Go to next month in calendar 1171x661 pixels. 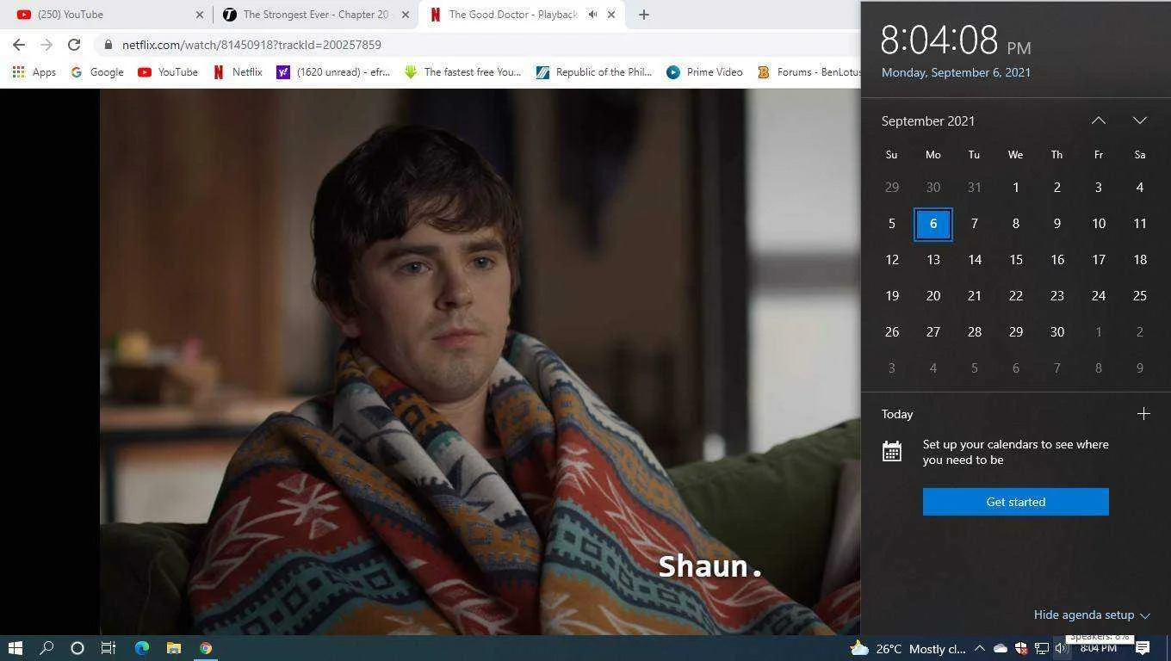1140,120
